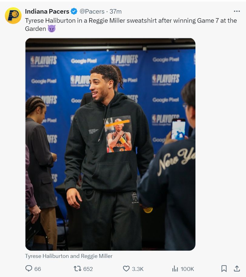Like the tweet with heart icon
Screen dimensions: 246x277
click(x=126, y=269)
